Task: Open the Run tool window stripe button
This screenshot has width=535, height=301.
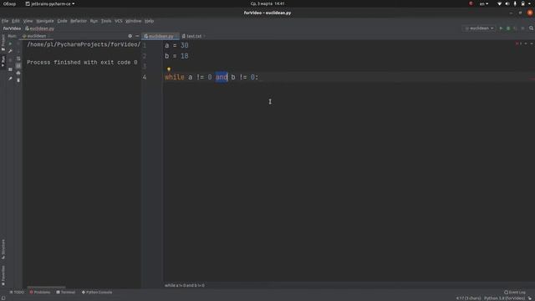Action: 3,61
